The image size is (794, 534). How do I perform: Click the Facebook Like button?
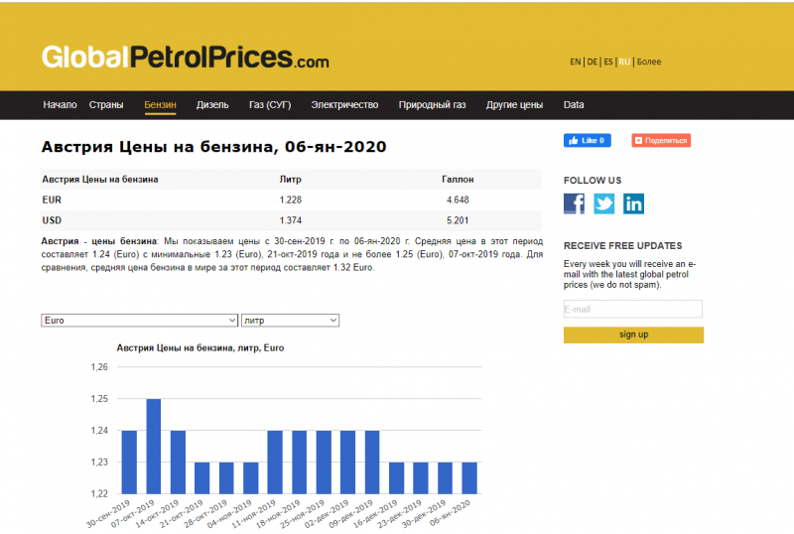(587, 141)
